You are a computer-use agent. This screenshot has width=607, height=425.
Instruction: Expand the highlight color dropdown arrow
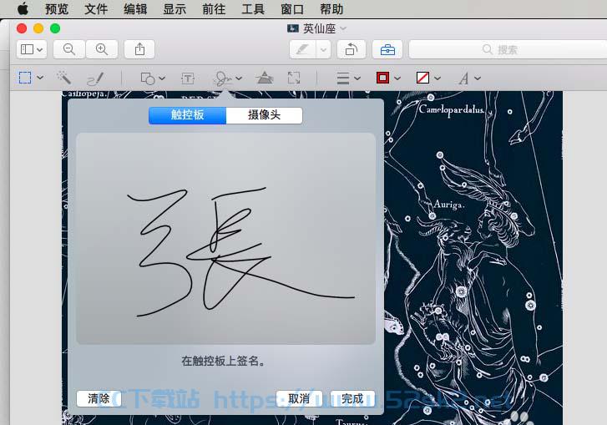click(x=324, y=49)
